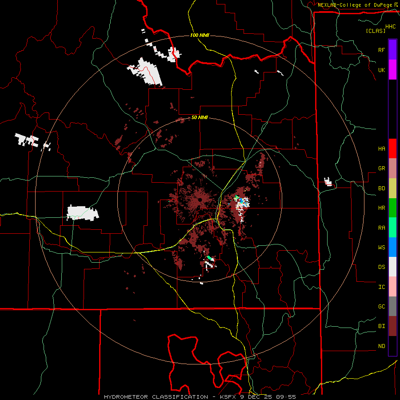Click the red HA legend color swatch
This screenshot has height=400, width=400.
pos(392,148)
